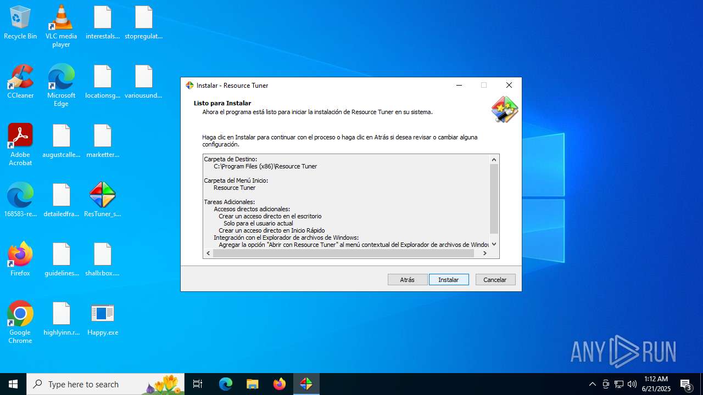703x395 pixels.
Task: Open the 168583-re Edge file icon
Action: (x=20, y=200)
